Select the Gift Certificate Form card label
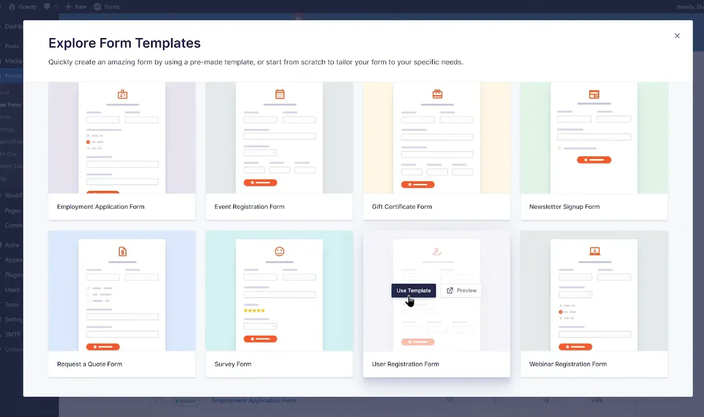Screen dimensions: 704x417 [x=402, y=207]
